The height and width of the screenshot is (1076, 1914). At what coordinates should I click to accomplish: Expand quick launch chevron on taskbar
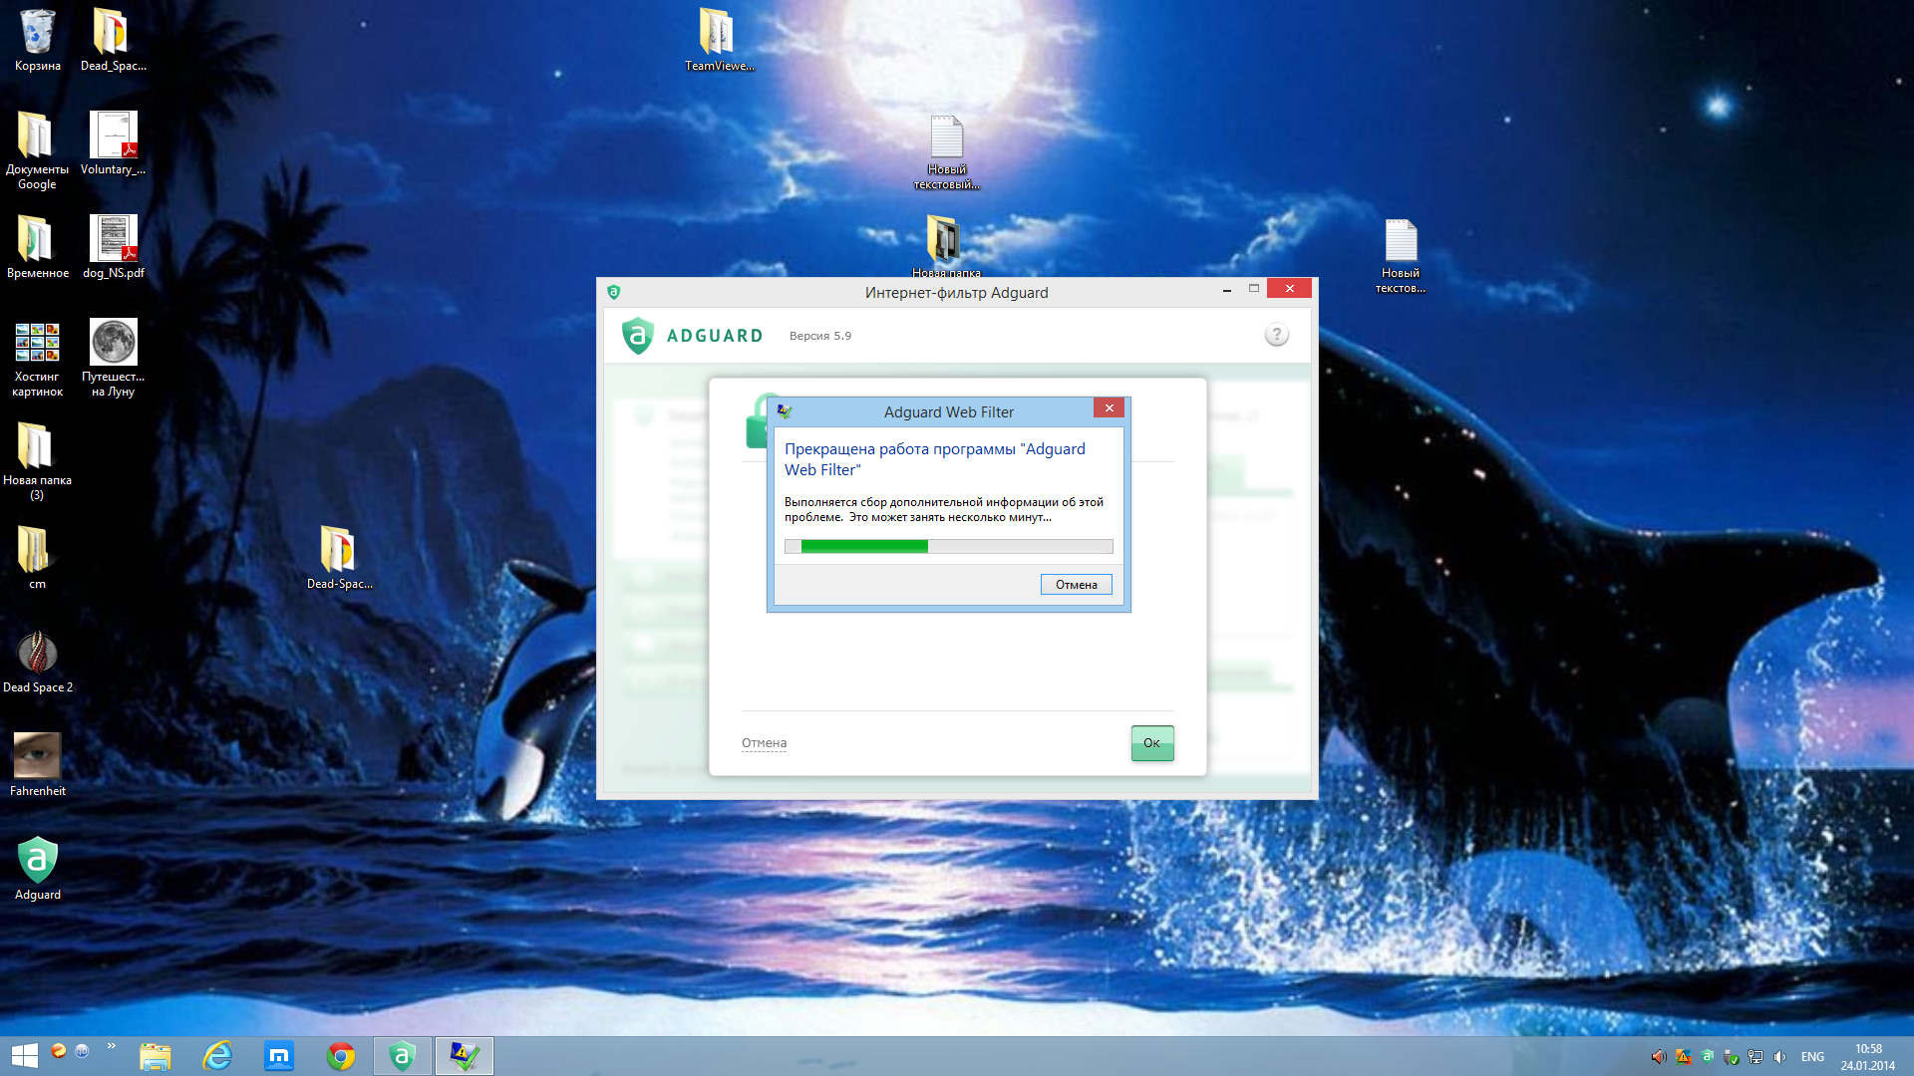[x=111, y=1045]
